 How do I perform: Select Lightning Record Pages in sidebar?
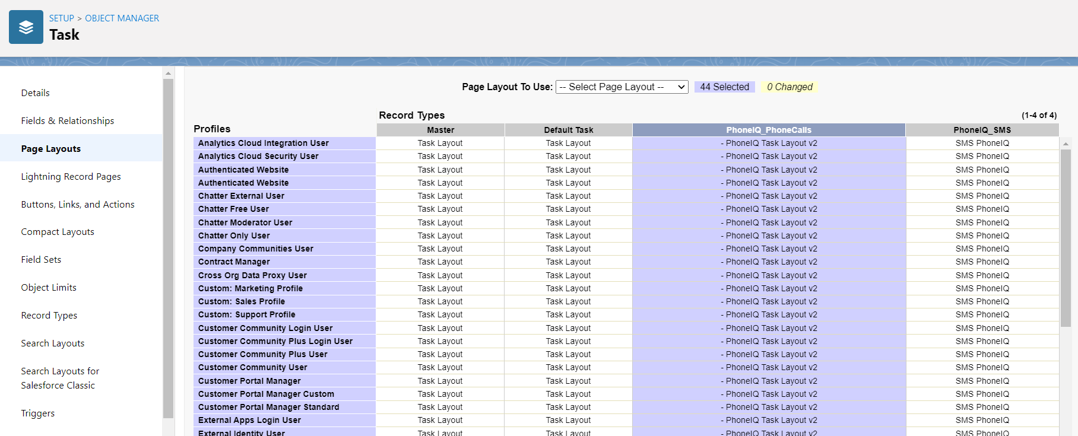[x=71, y=177]
